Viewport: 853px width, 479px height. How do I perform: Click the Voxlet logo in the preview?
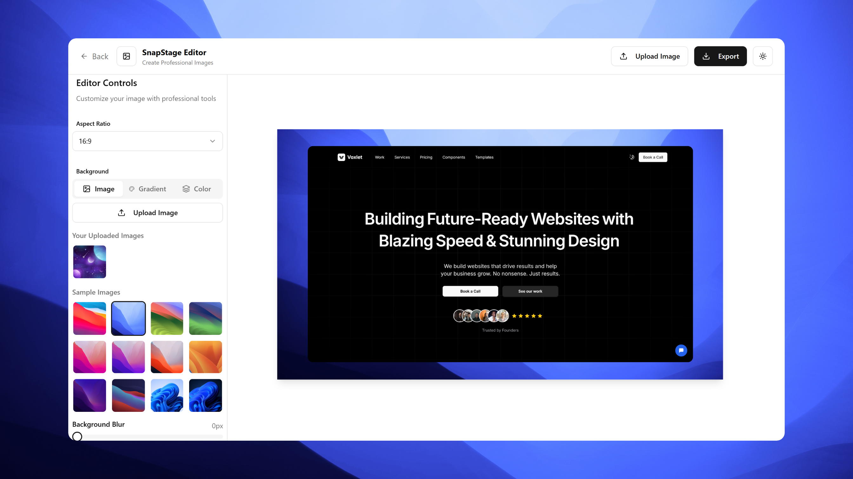[350, 157]
